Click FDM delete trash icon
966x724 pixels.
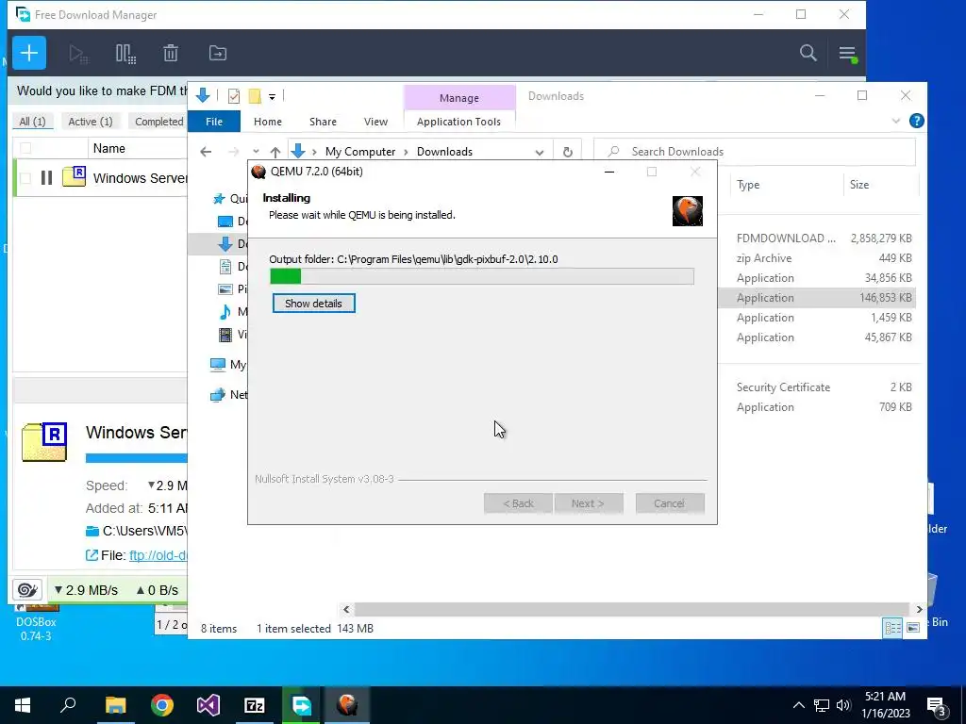tap(171, 54)
